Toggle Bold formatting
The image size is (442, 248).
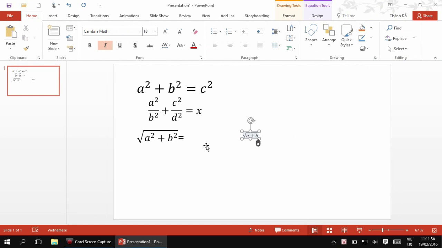click(90, 45)
